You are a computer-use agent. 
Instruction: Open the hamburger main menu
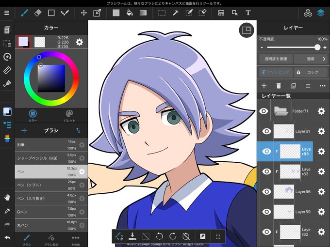7,13
